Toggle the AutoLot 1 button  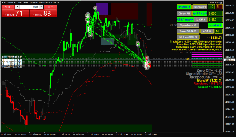pyautogui.click(x=215, y=26)
